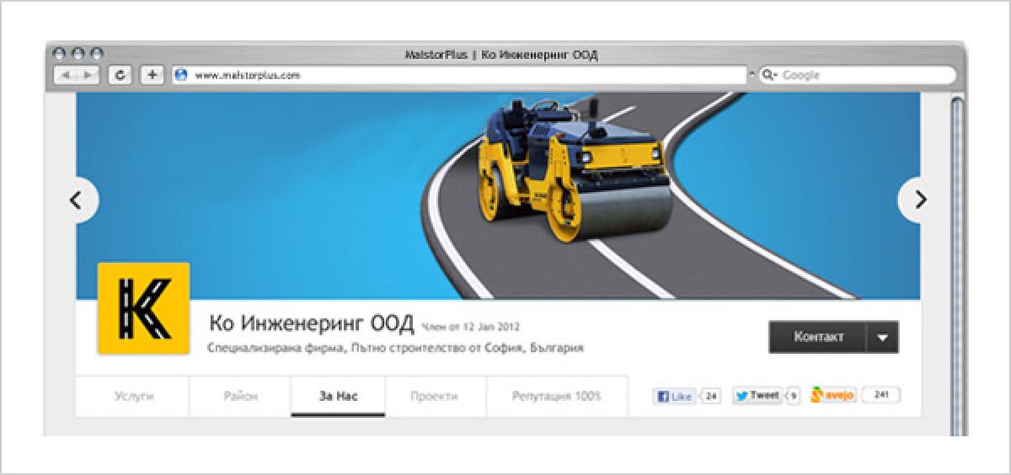Click the yellow K company logo
The width and height of the screenshot is (1011, 475).
coord(143,308)
